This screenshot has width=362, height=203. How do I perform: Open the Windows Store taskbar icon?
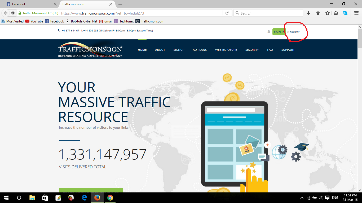(x=45, y=198)
